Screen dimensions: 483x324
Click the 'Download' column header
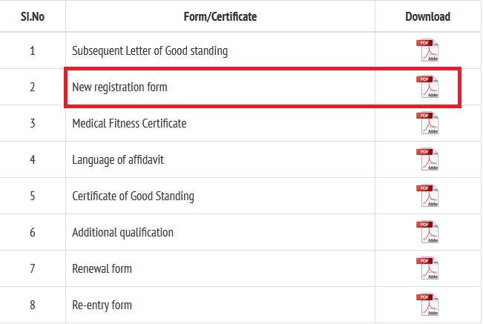click(427, 16)
